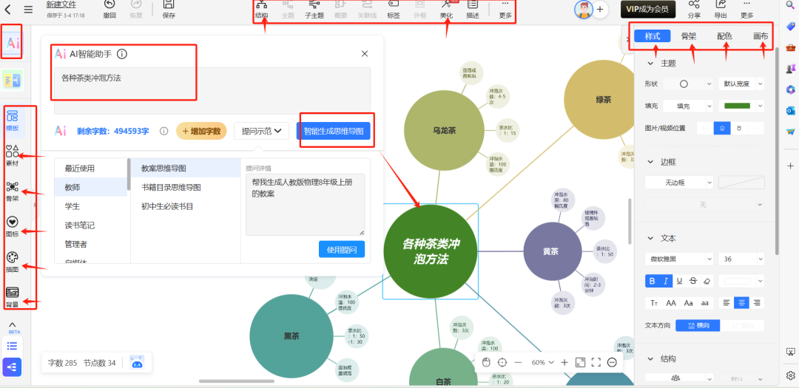This screenshot has height=388, width=799.
Task: Select 初中生必读书目 prompt example
Action: (168, 206)
